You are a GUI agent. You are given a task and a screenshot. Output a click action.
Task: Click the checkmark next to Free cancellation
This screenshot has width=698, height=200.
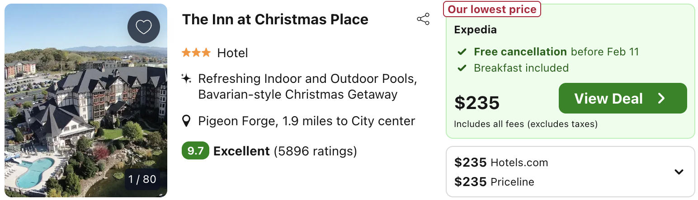(462, 52)
